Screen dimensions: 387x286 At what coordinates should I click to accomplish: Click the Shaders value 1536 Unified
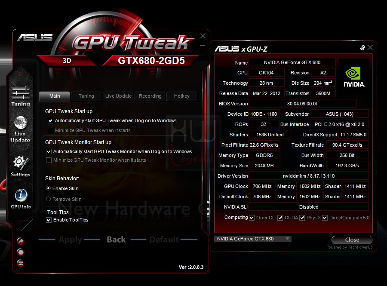coord(270,135)
